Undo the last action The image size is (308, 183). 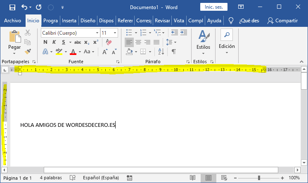pyautogui.click(x=24, y=7)
